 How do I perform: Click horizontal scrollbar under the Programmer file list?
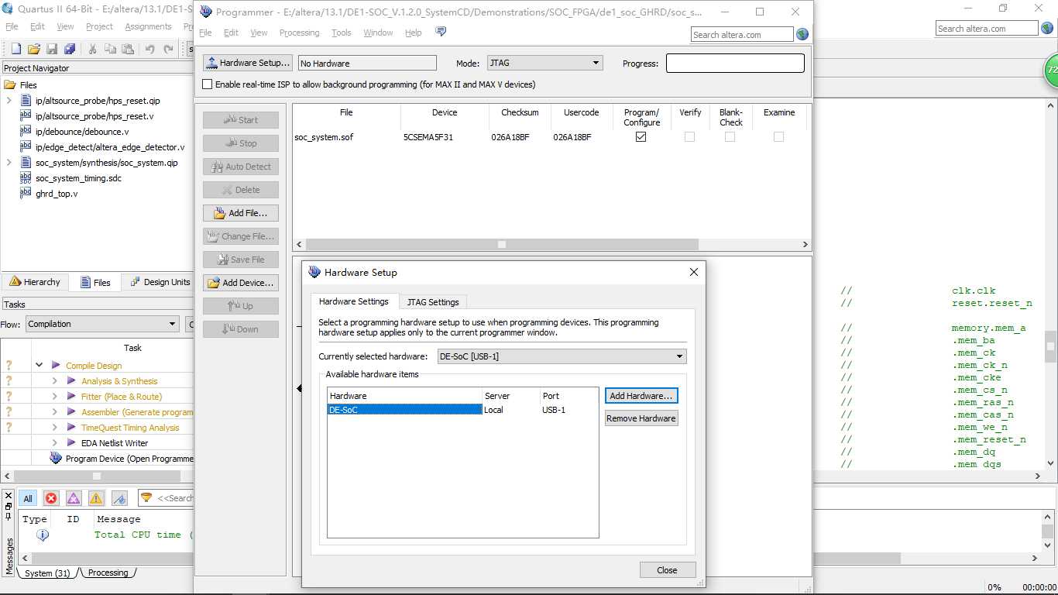[x=551, y=244]
